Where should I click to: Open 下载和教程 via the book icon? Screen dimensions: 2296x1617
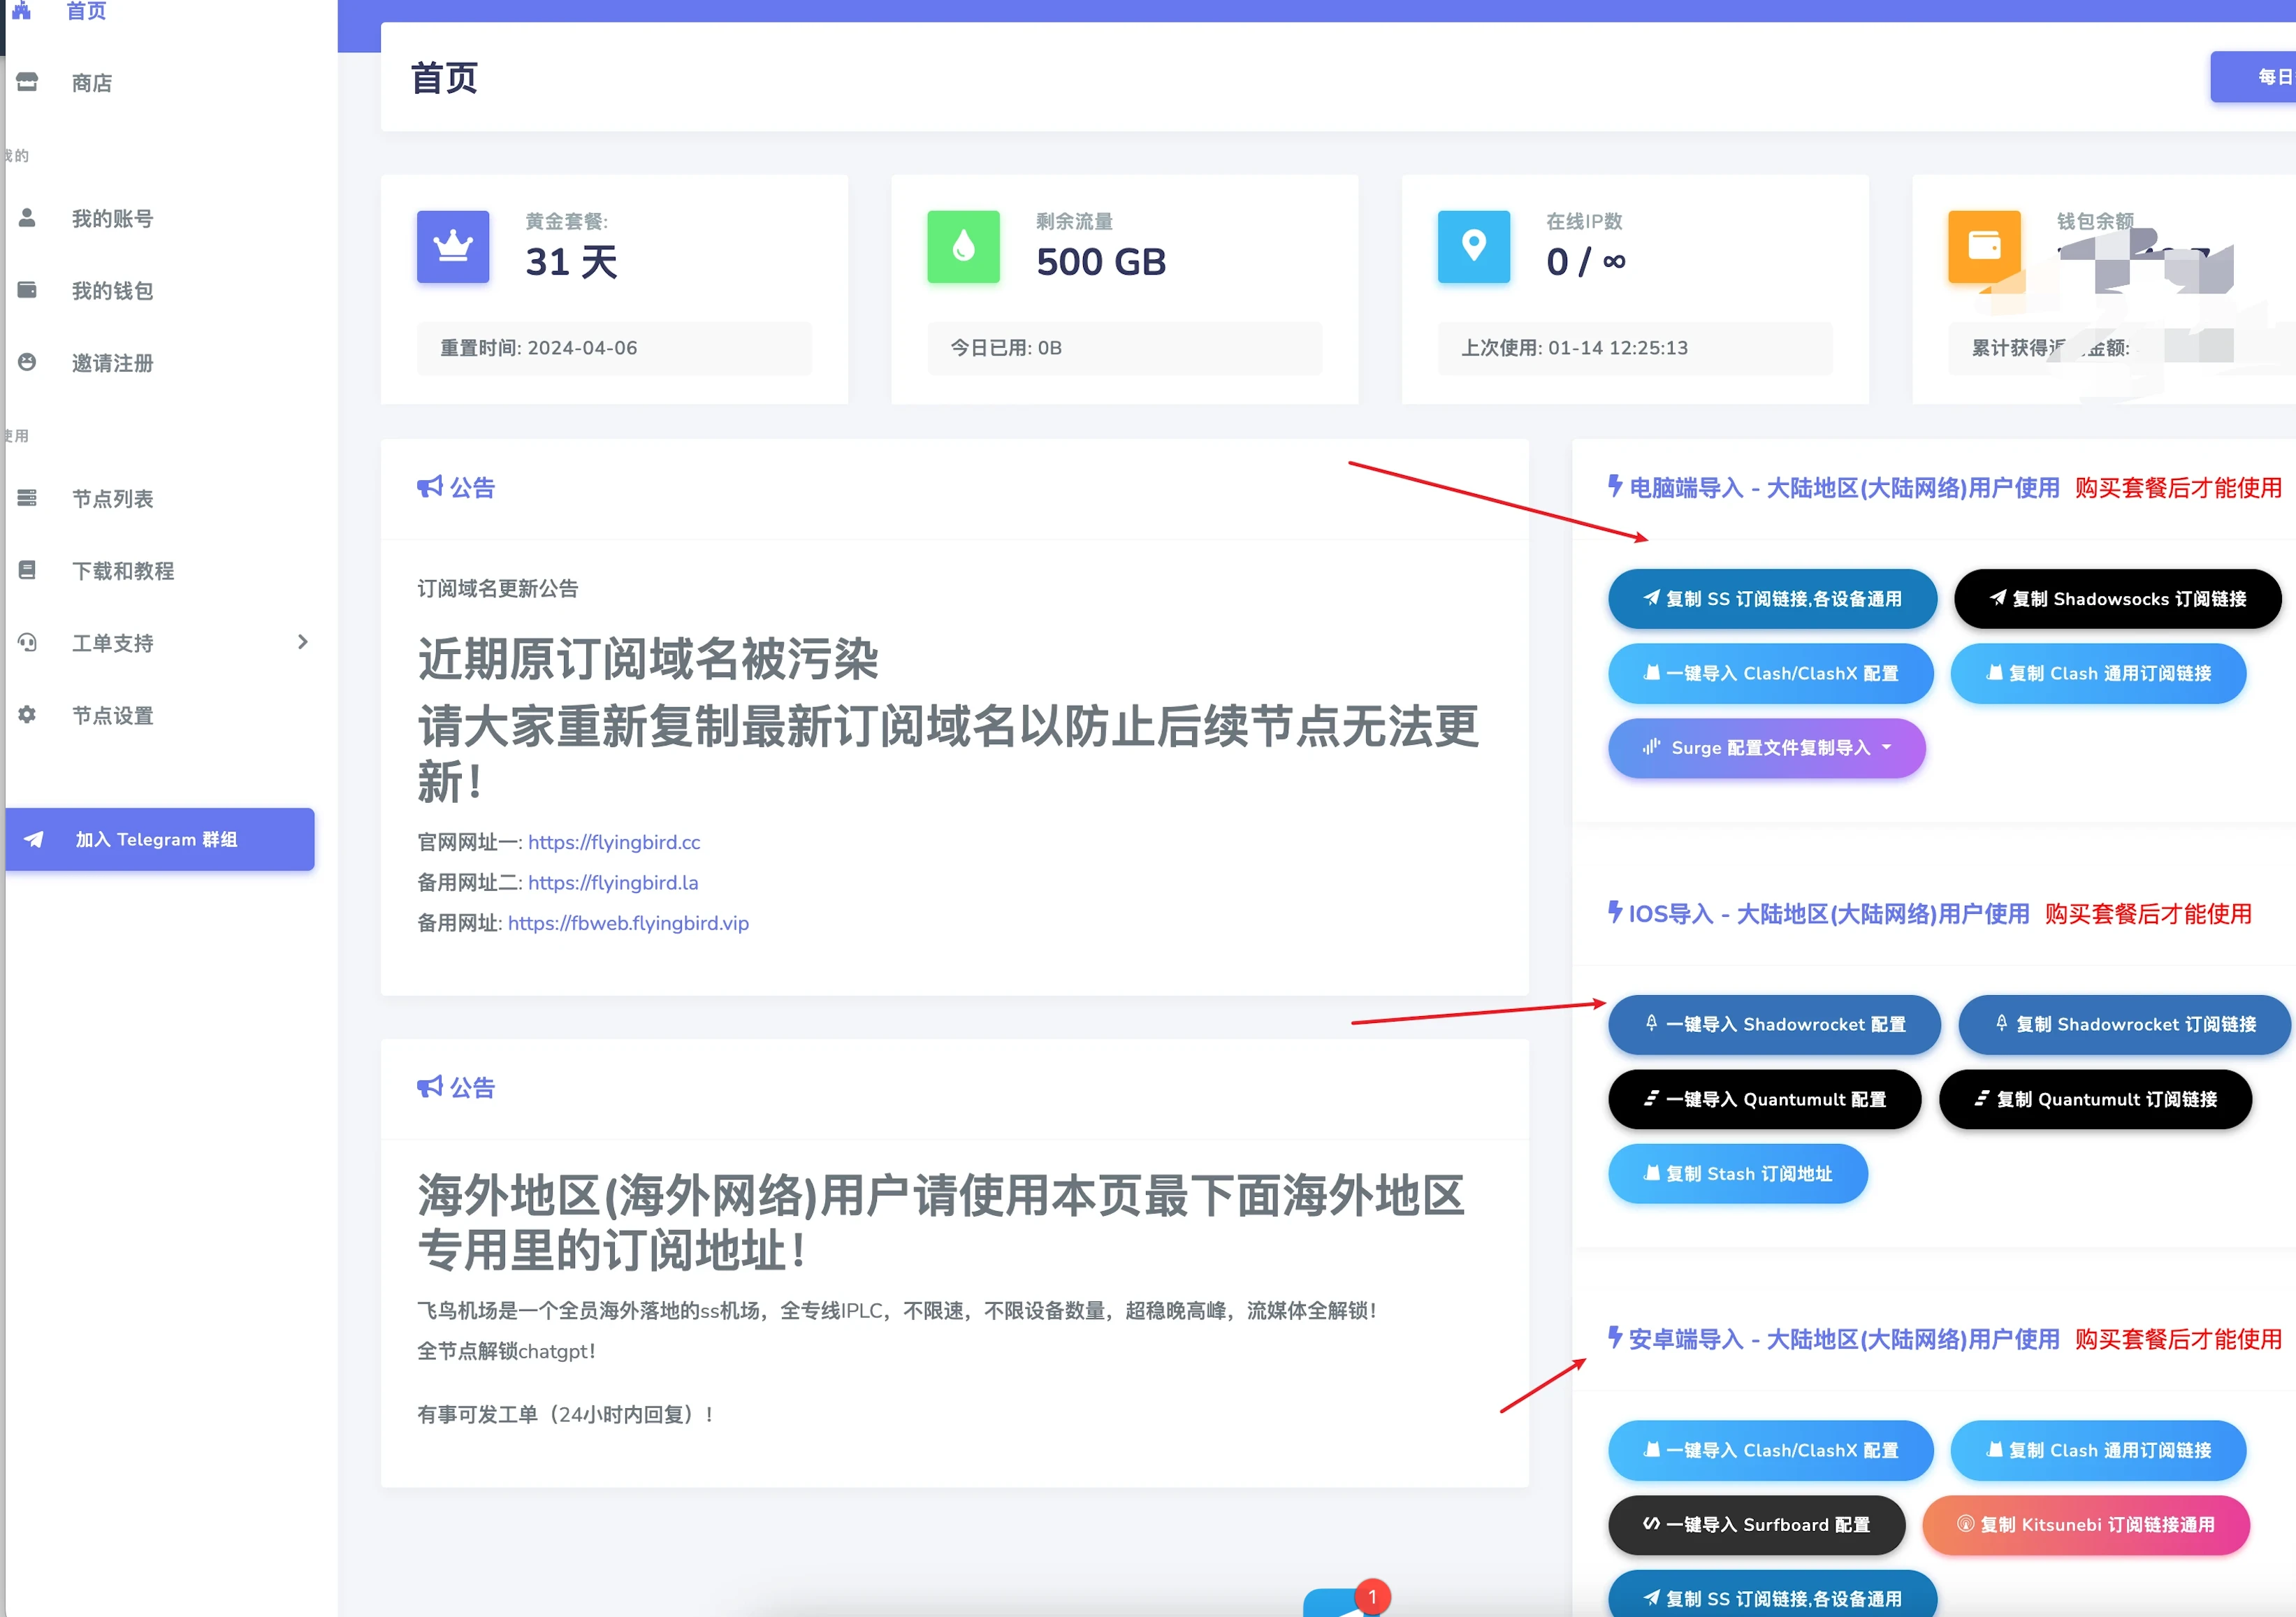tap(26, 570)
